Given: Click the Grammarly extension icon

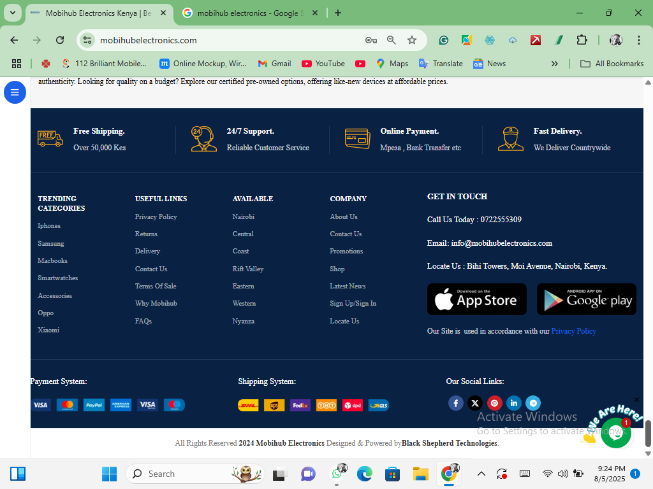Looking at the screenshot, I should pyautogui.click(x=443, y=39).
